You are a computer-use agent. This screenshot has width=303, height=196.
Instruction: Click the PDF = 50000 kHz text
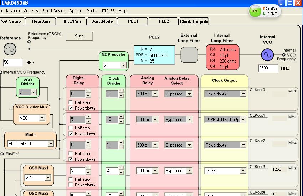pos(152,55)
